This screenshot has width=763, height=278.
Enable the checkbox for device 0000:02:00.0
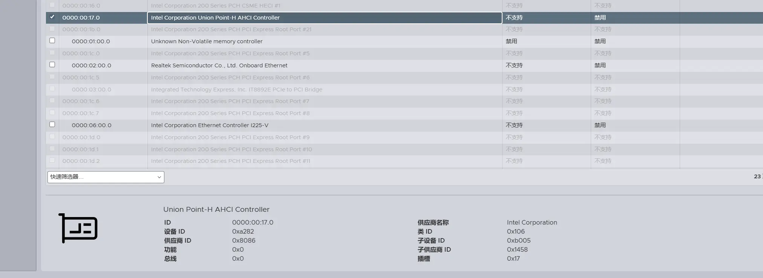52,65
